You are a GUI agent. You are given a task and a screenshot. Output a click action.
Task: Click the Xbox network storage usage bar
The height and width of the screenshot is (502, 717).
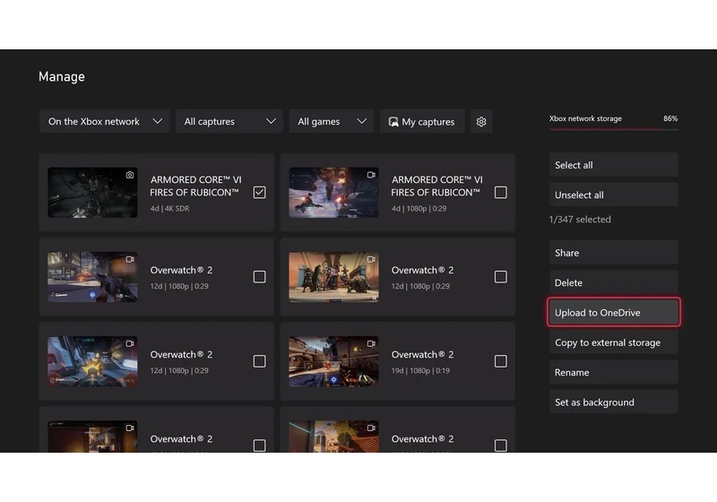(614, 130)
